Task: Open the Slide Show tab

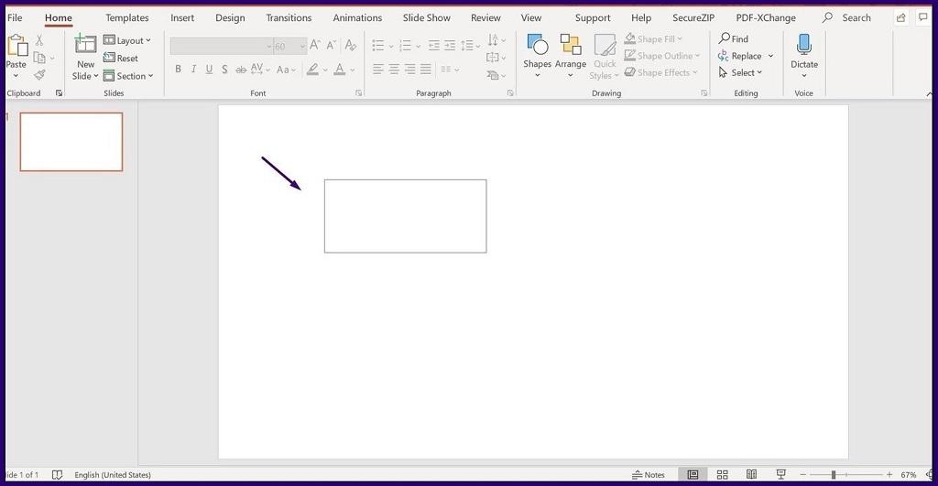Action: 427,18
